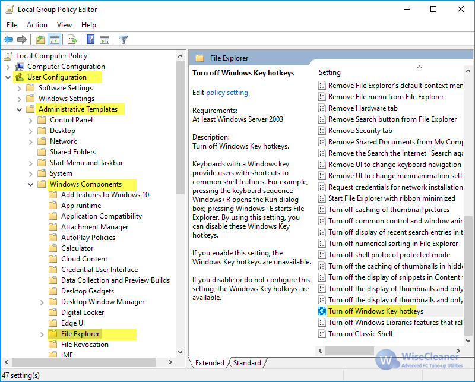Open the Help toolbar icon
The image size is (475, 382).
click(x=90, y=39)
